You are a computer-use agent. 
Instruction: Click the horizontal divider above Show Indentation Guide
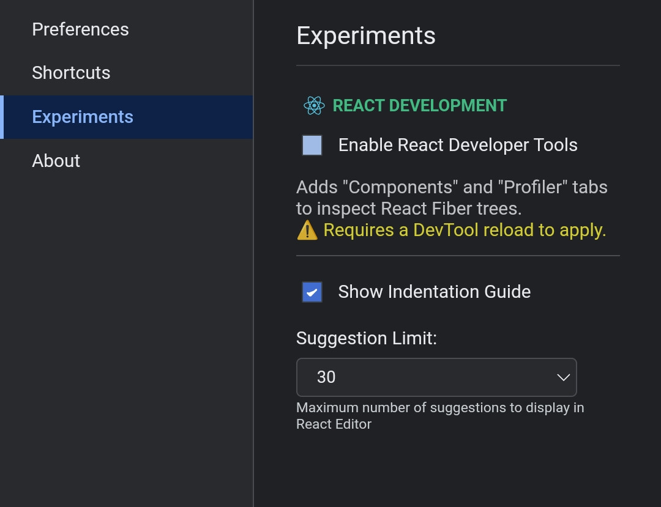tap(458, 256)
